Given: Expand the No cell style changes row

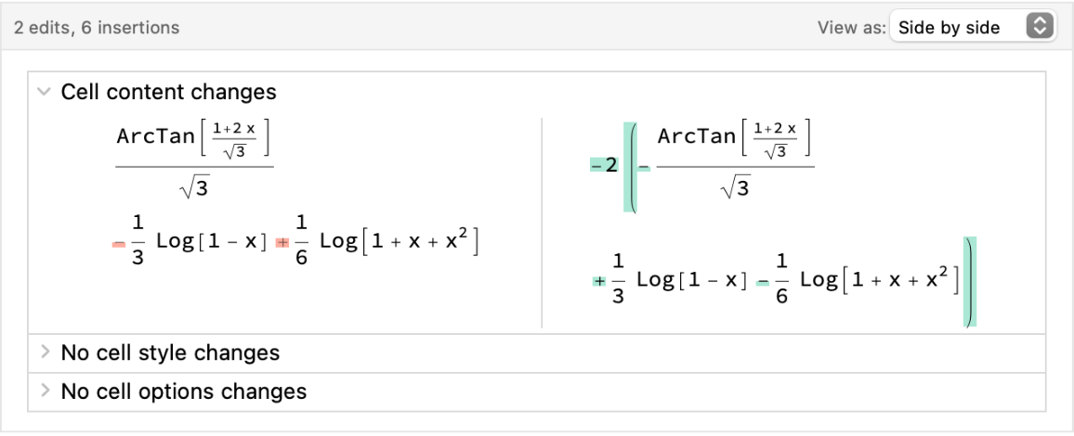Looking at the screenshot, I should (x=43, y=353).
